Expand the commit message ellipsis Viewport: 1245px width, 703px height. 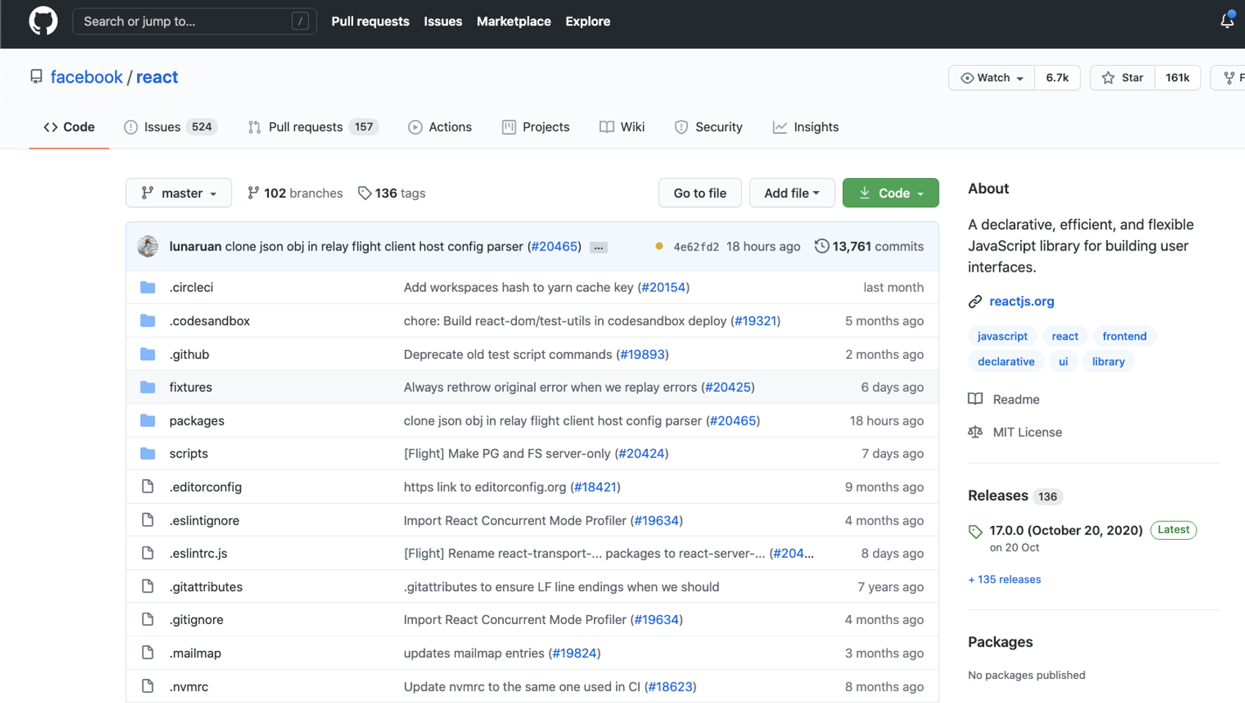click(598, 248)
